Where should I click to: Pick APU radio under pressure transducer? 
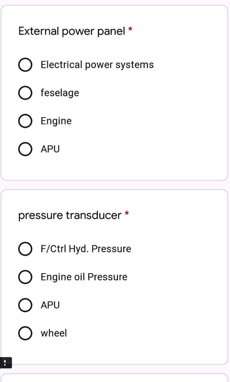pos(25,305)
